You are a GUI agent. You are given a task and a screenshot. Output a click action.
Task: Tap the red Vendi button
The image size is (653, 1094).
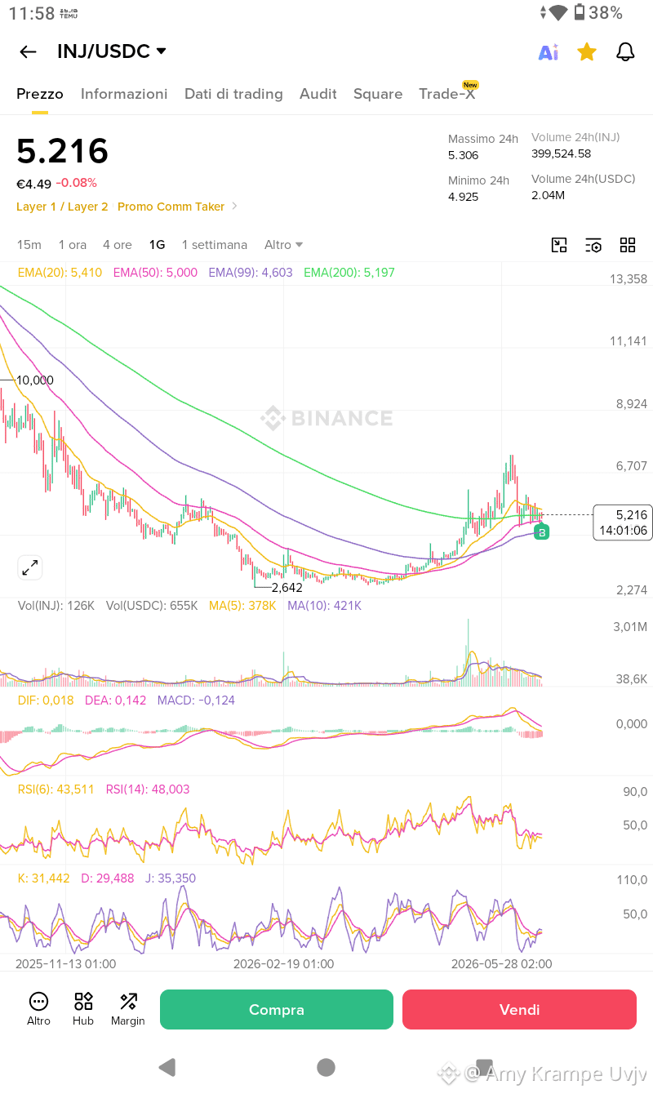pos(519,1010)
